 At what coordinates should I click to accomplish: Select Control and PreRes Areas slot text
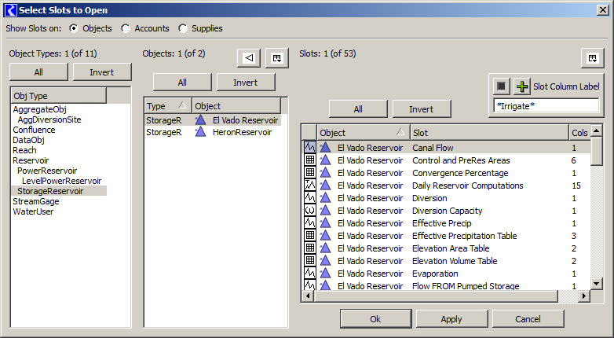point(461,160)
